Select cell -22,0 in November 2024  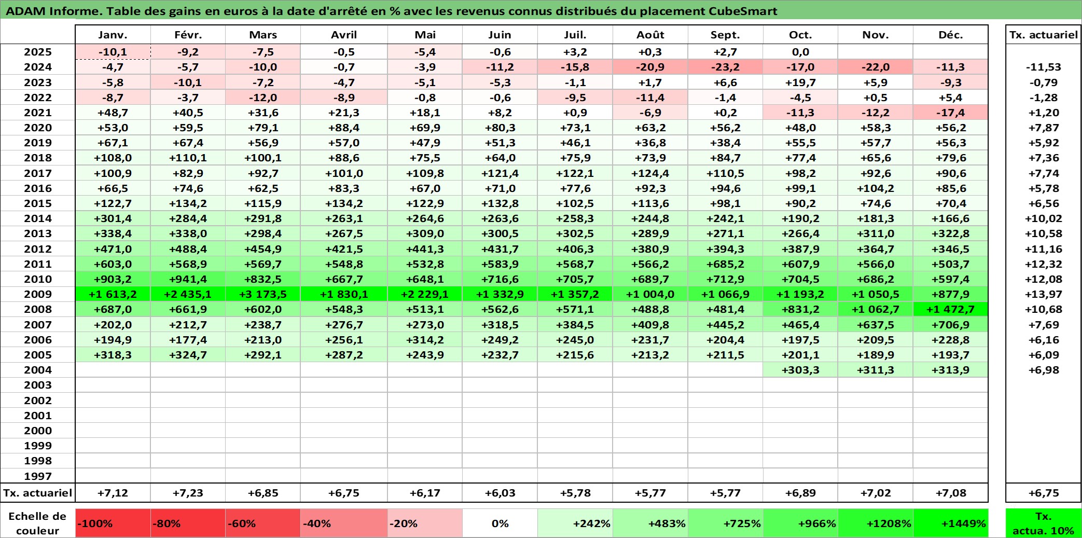[876, 67]
